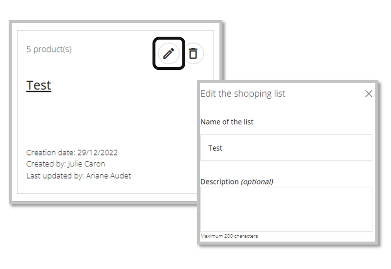The height and width of the screenshot is (269, 391).
Task: Click the name Ariane Audet
Action: tap(109, 176)
